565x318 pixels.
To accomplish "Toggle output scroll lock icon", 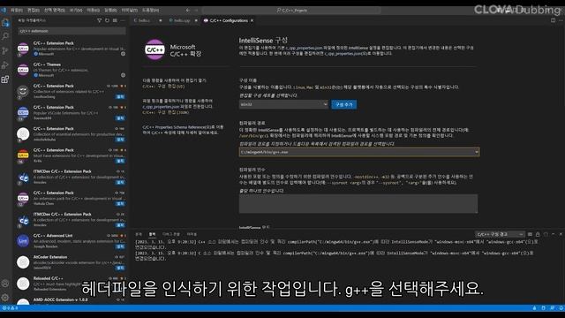I will [x=538, y=234].
